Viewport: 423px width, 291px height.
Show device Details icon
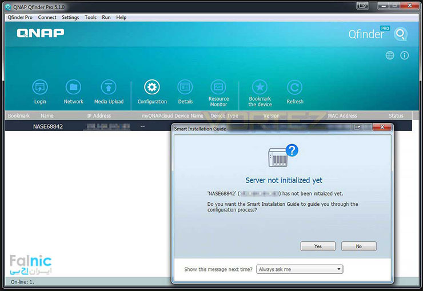[185, 87]
